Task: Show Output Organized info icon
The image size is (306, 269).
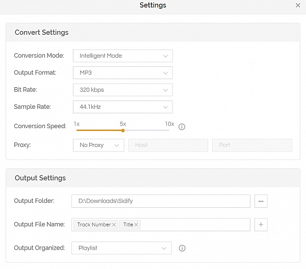Action: pyautogui.click(x=182, y=249)
